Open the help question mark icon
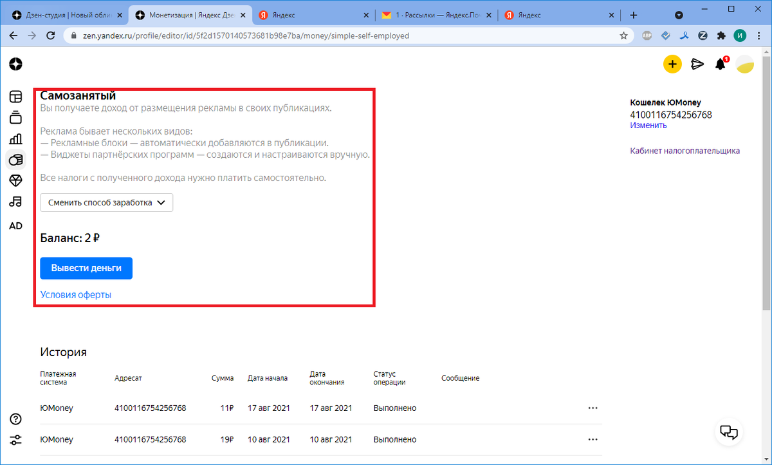772x465 pixels. coord(16,419)
